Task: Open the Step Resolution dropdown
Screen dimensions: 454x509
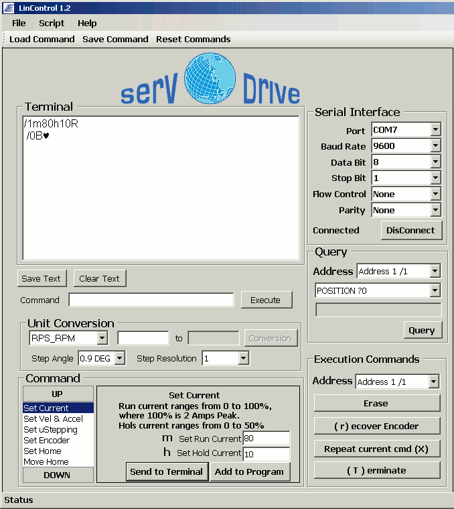Action: coord(243,358)
